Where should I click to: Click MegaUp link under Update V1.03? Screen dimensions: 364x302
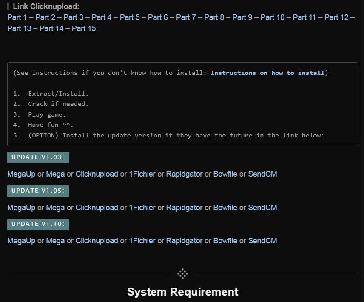coord(21,174)
